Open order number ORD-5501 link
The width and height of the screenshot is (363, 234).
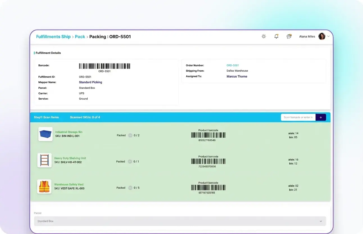233,65
